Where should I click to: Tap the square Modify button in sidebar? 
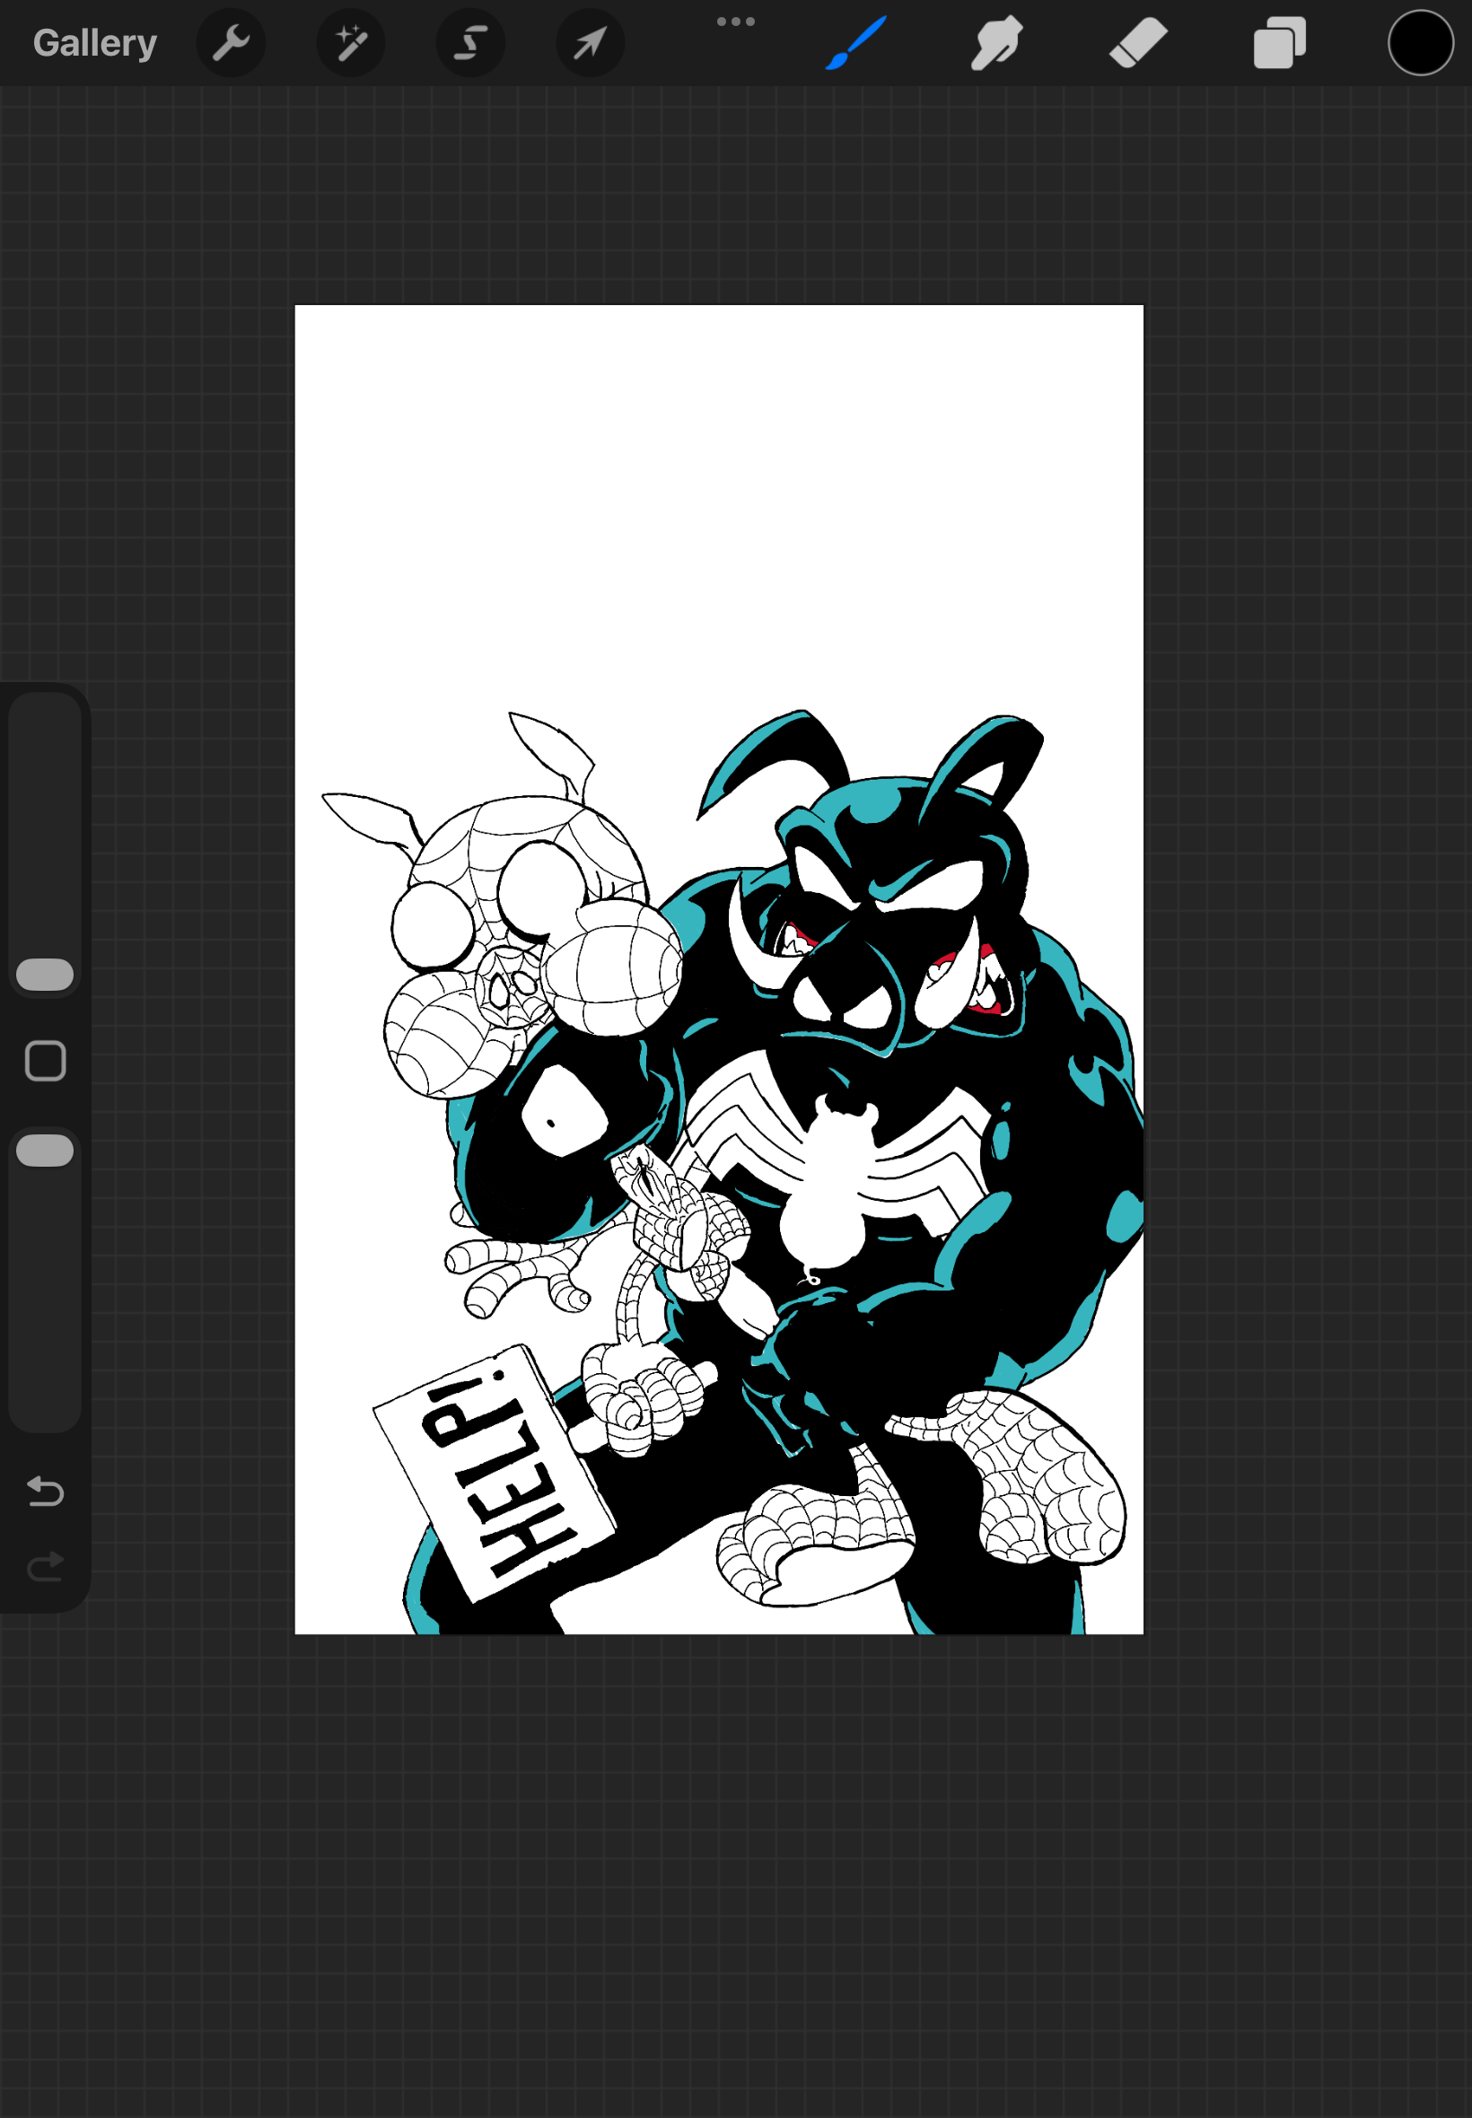coord(45,1062)
